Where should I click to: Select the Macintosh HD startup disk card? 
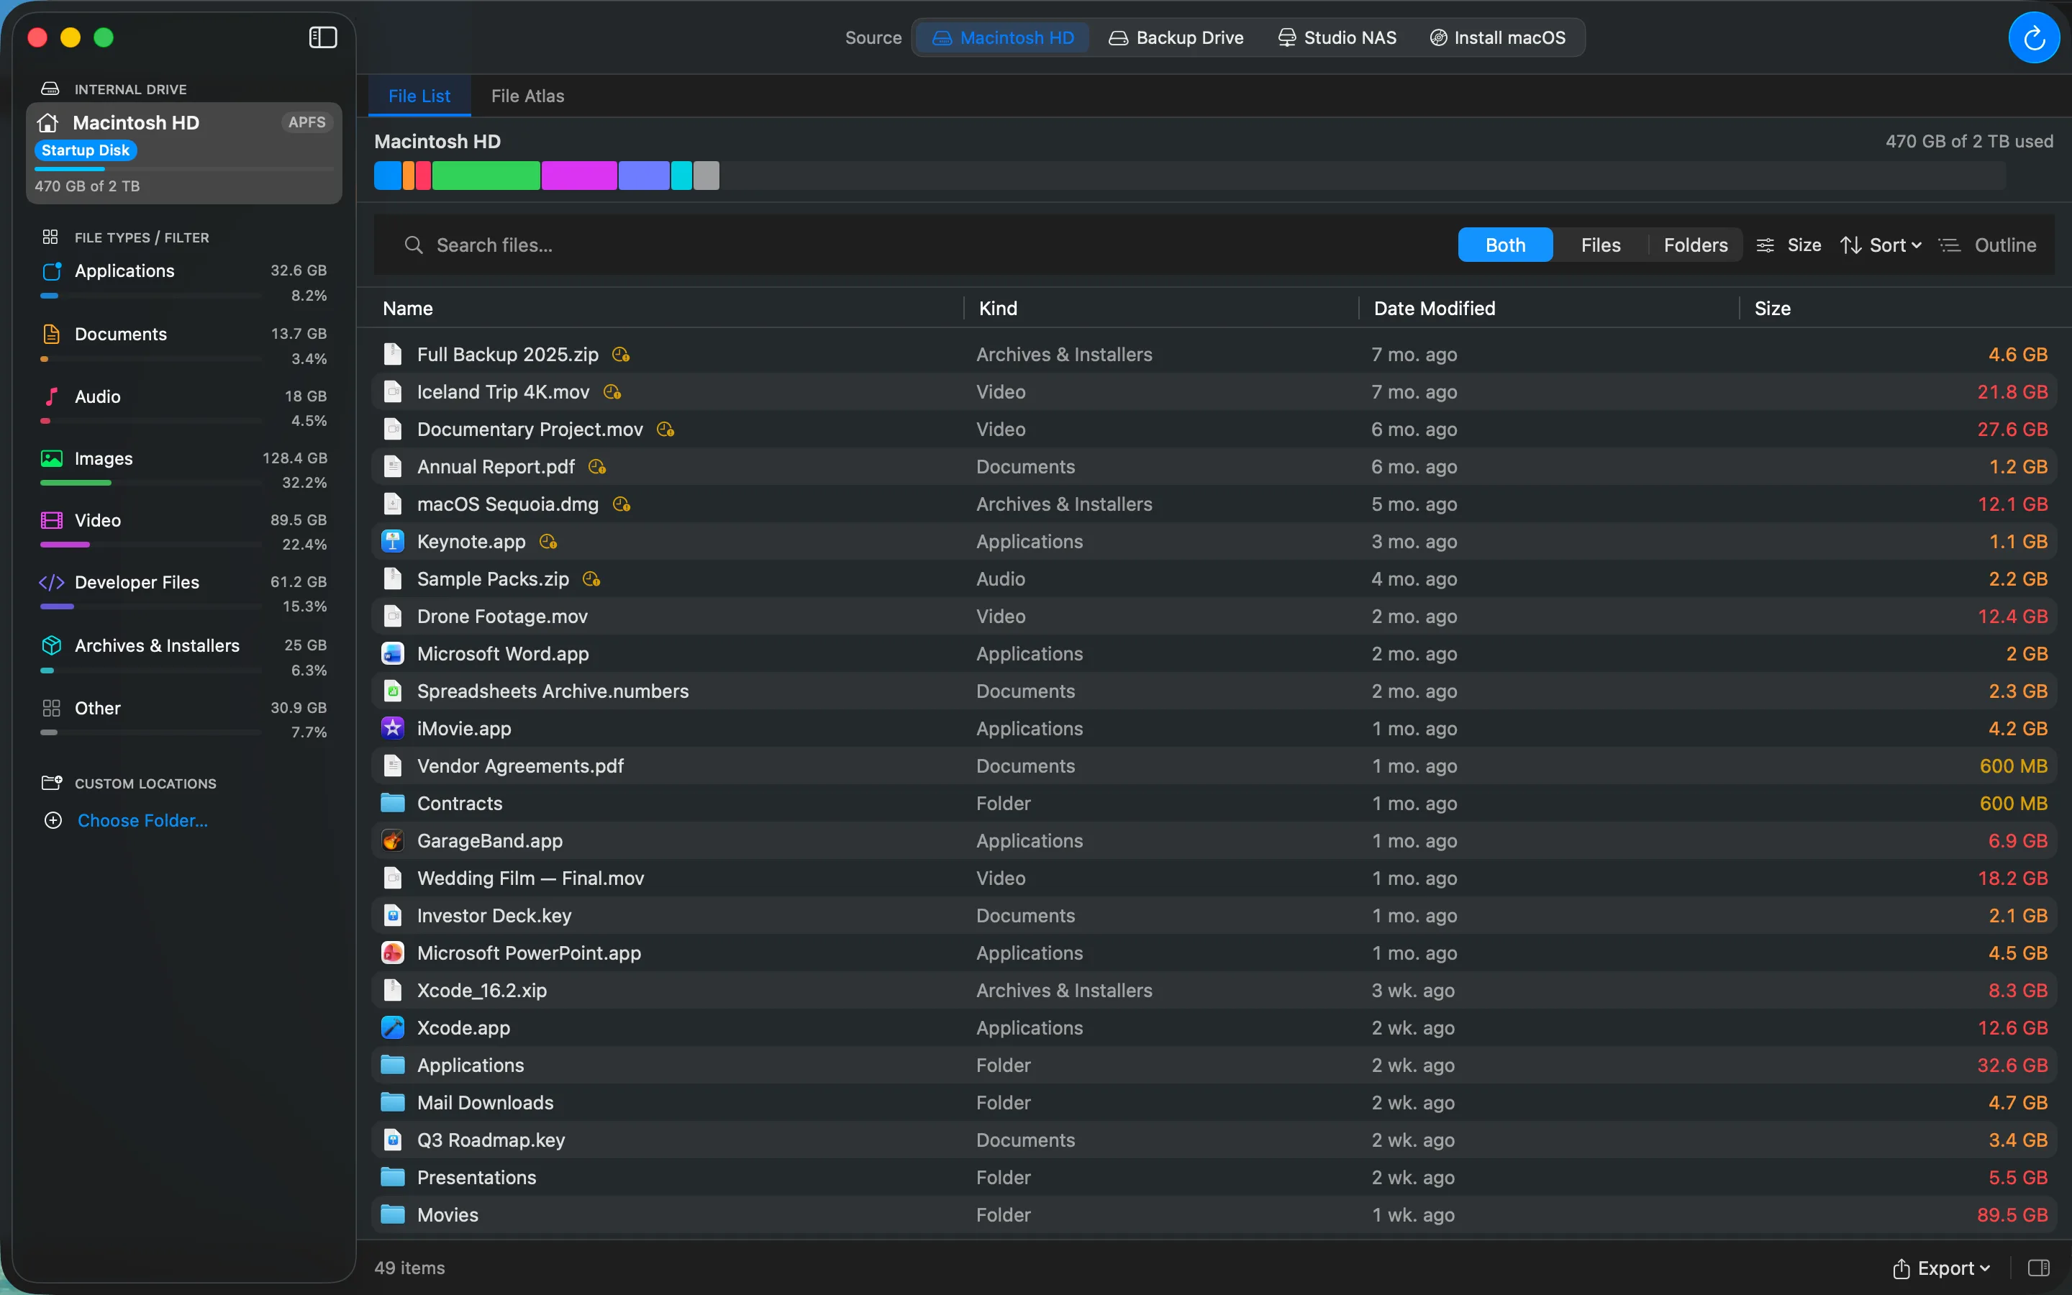(184, 153)
